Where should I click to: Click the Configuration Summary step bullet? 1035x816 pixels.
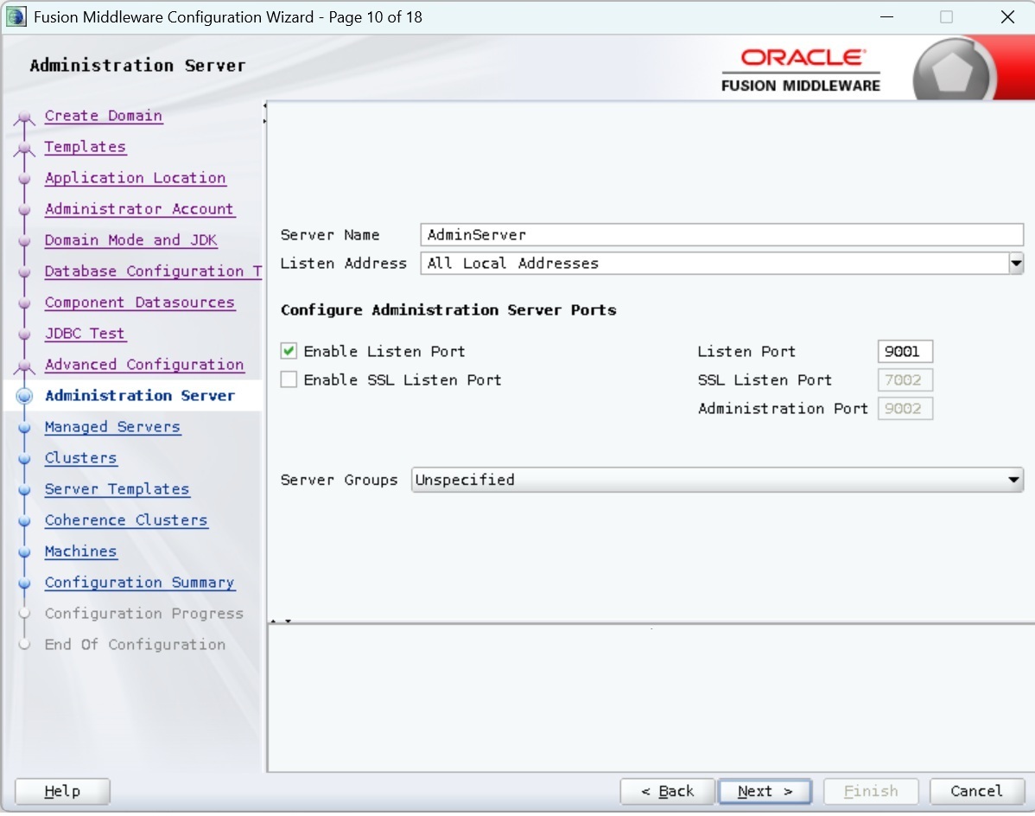coord(24,583)
